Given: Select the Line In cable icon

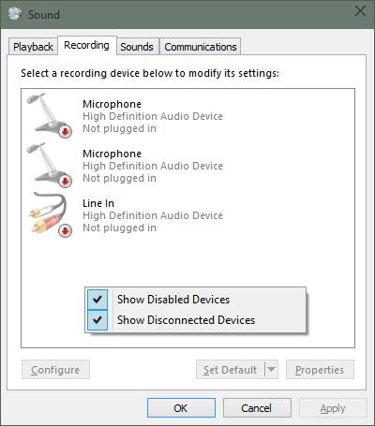Looking at the screenshot, I should pyautogui.click(x=50, y=214).
